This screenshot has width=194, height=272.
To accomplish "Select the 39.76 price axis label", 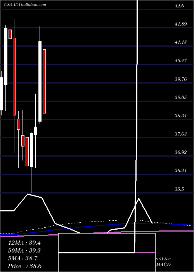I will click(x=181, y=79).
